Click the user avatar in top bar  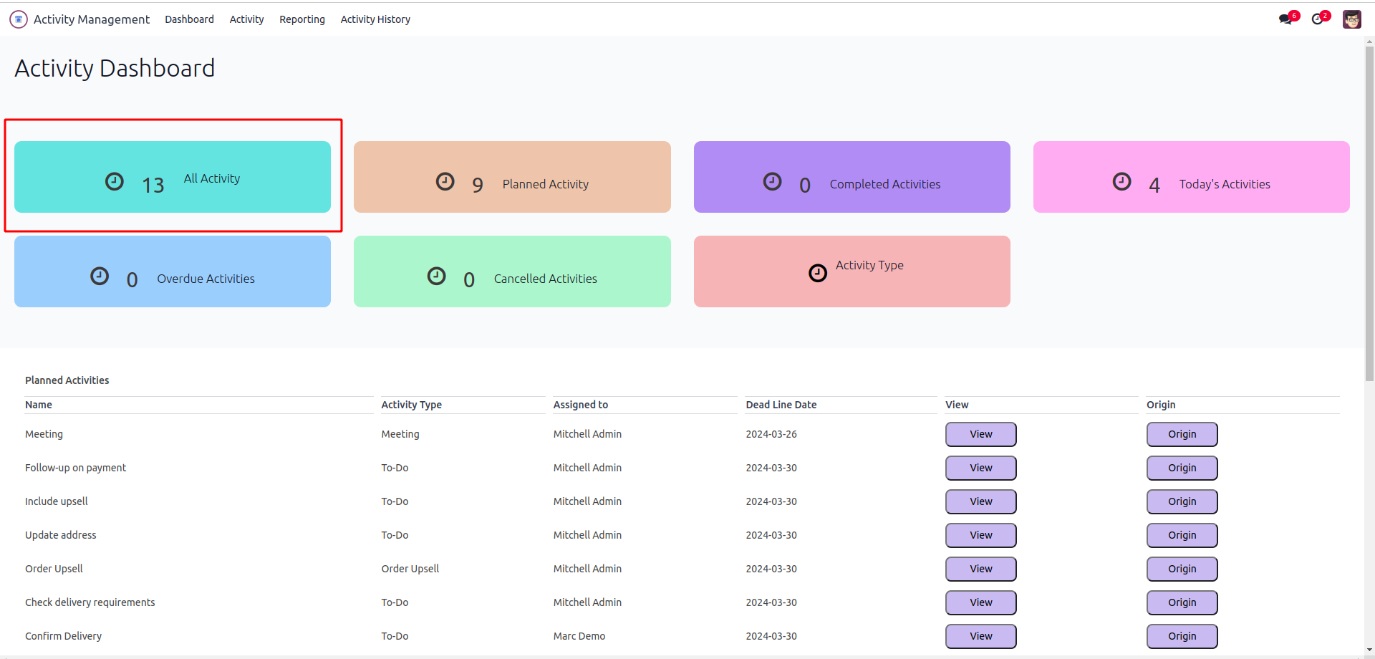coord(1351,19)
